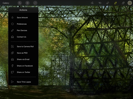Click Save Time Lapse play icon
Image resolution: width=133 pixels, height=99 pixels.
[12, 82]
